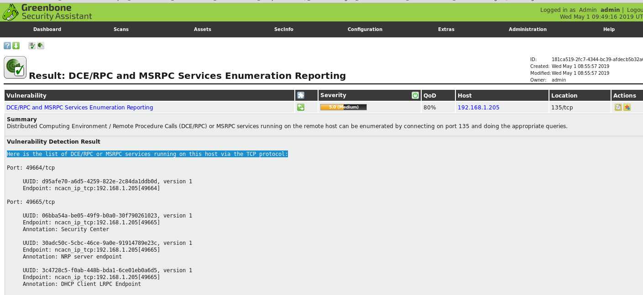Click the 5.0 (Medium) severity bar
Viewport: 643px width, 295px height.
pyautogui.click(x=343, y=107)
